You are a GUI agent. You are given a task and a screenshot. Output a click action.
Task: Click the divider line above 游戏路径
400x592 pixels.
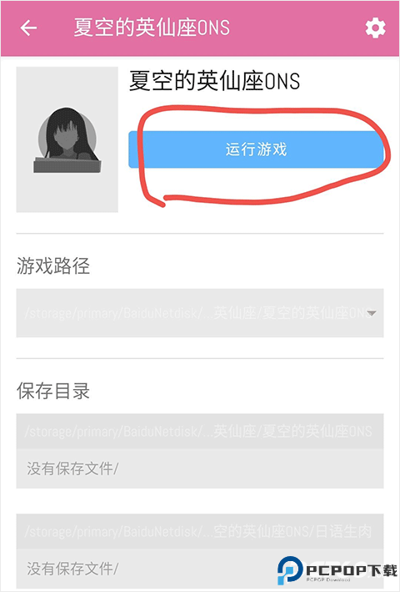[x=200, y=234]
